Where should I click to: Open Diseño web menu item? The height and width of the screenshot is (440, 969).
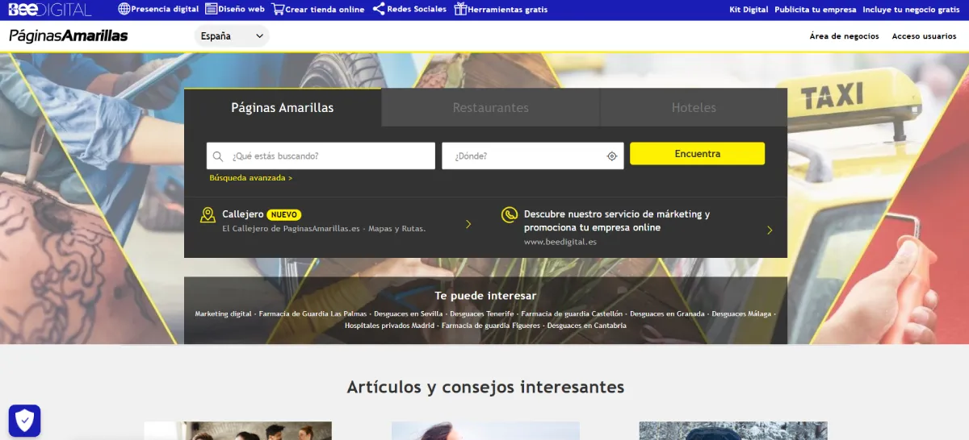tap(242, 10)
